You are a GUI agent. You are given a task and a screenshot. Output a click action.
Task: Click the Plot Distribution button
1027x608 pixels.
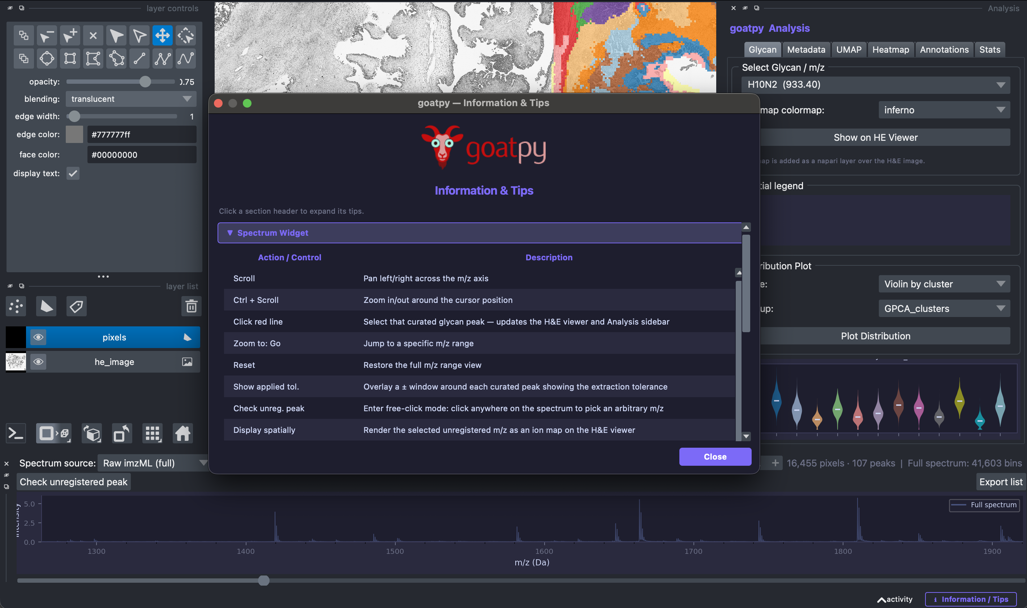(875, 336)
